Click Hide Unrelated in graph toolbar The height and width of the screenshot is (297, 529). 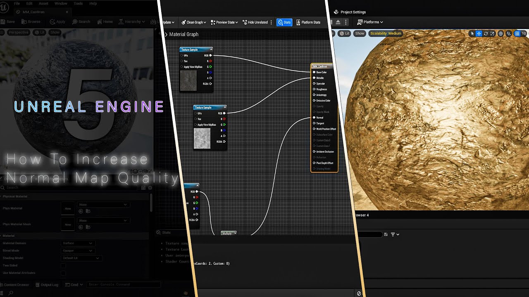point(255,22)
